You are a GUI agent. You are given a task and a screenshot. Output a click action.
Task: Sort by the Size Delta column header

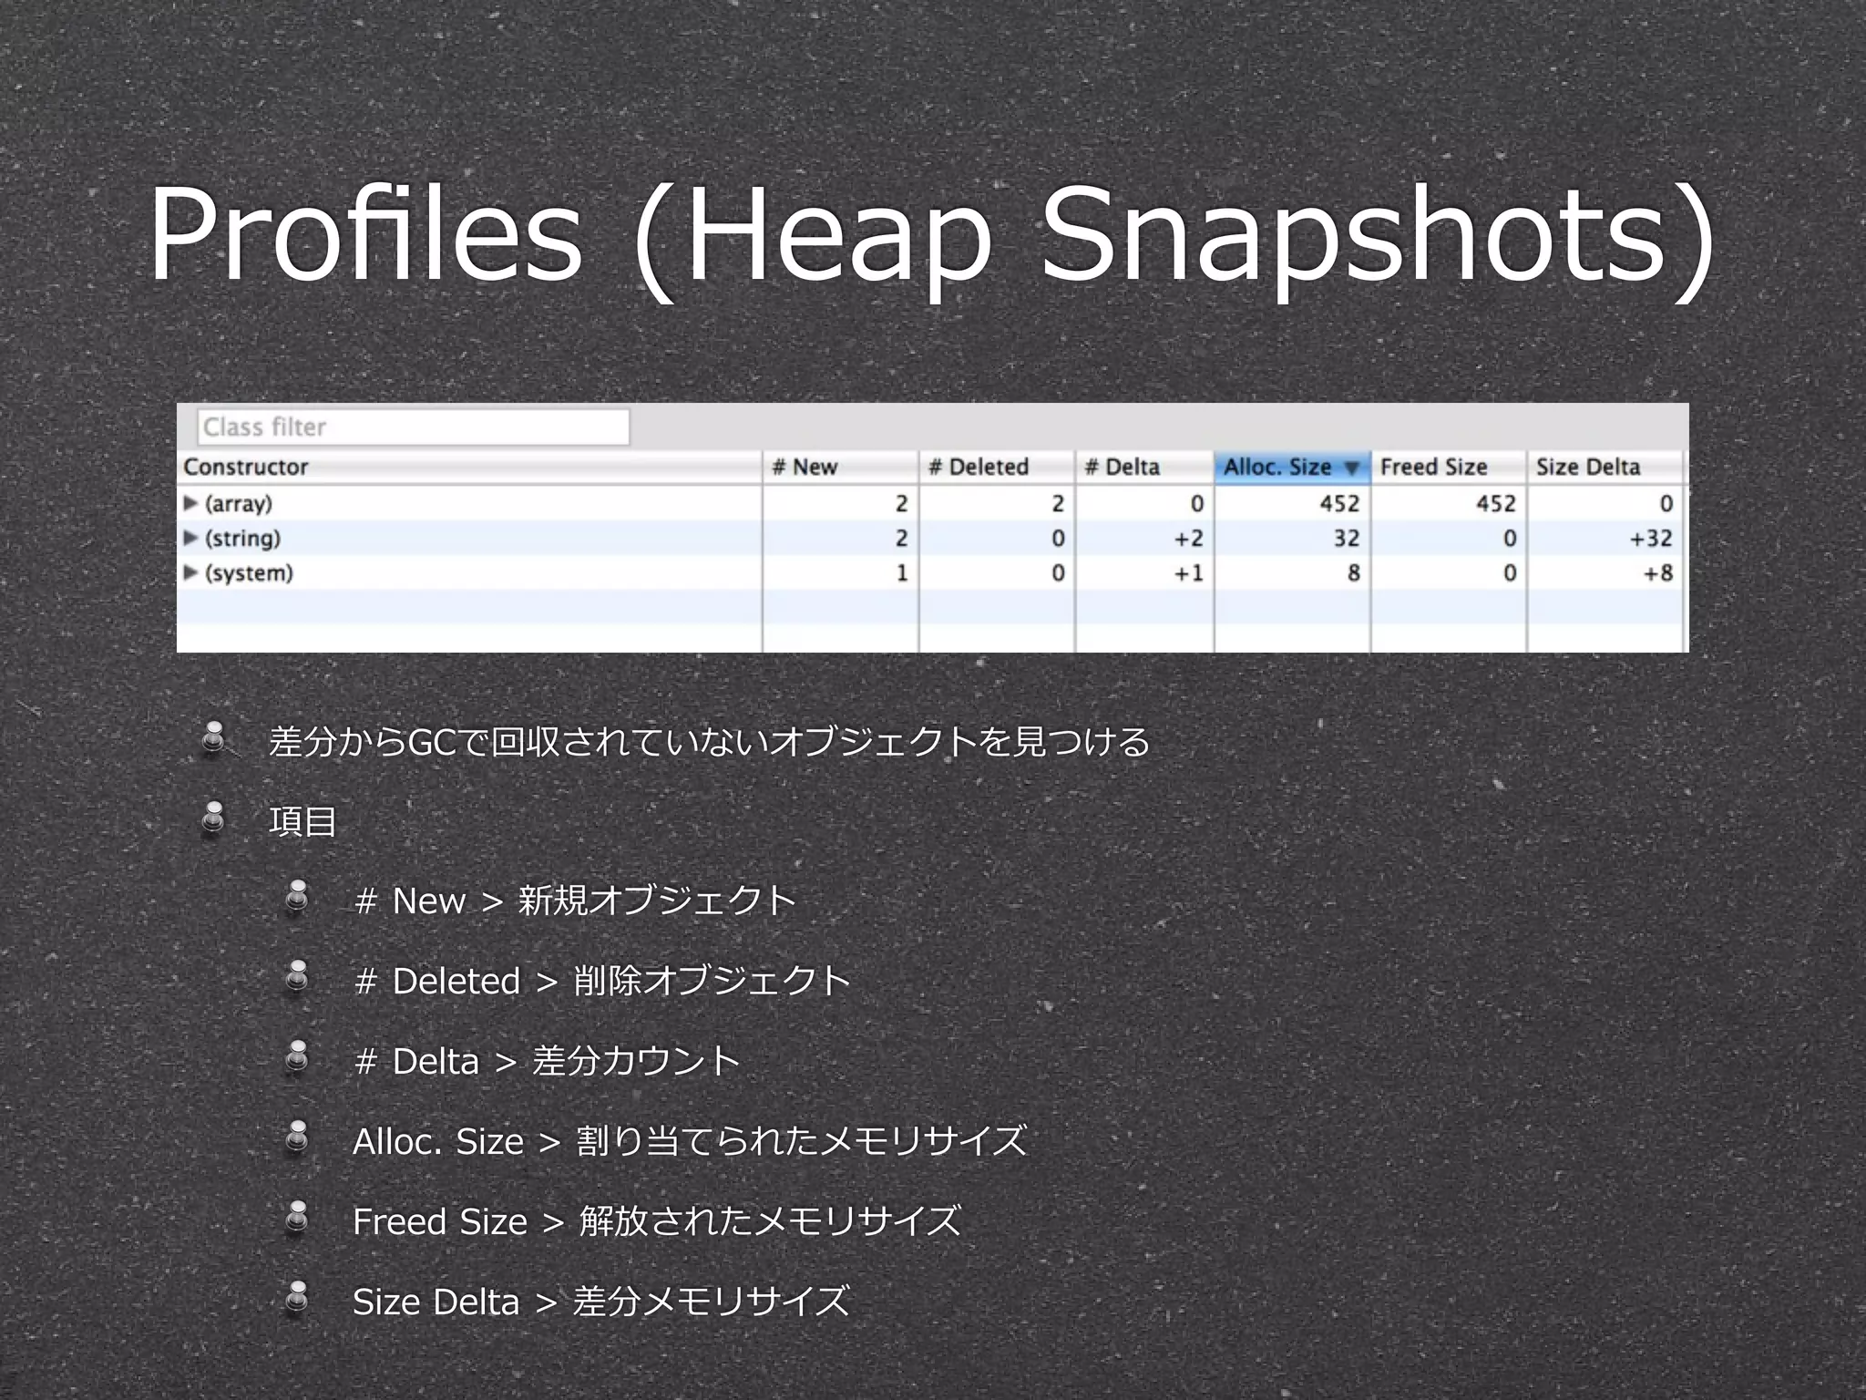click(x=1605, y=467)
